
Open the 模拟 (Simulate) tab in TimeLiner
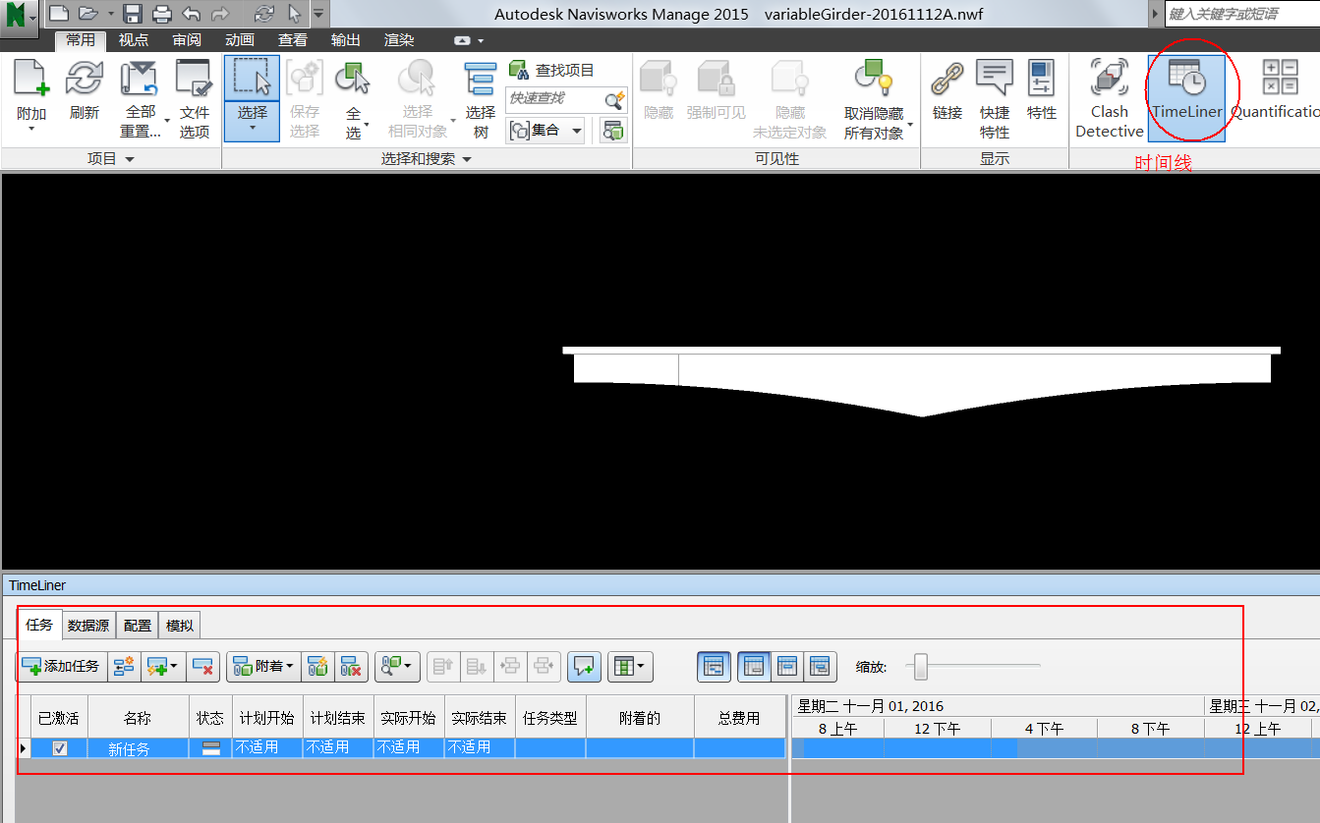(180, 626)
